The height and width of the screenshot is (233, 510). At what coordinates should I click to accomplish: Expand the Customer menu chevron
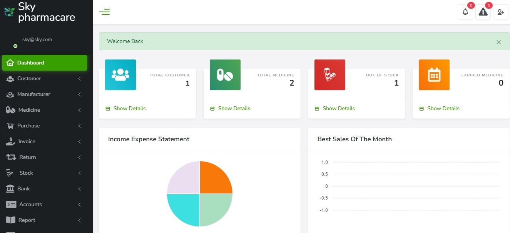click(x=79, y=79)
